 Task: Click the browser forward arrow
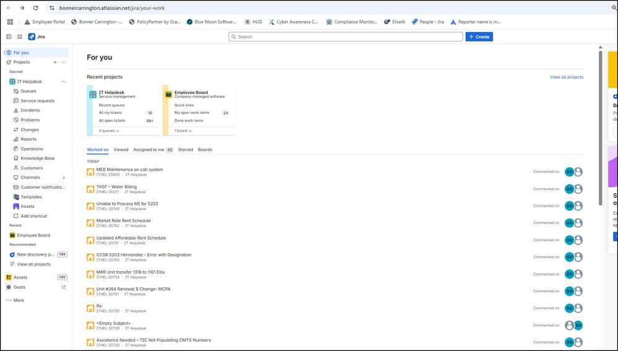[x=22, y=8]
